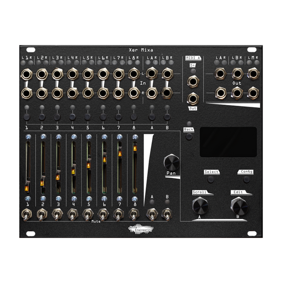Click the Edit B encoder knob
This screenshot has height=283, width=283.
coord(239,206)
